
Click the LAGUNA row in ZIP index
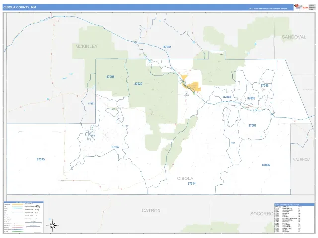click(288, 217)
